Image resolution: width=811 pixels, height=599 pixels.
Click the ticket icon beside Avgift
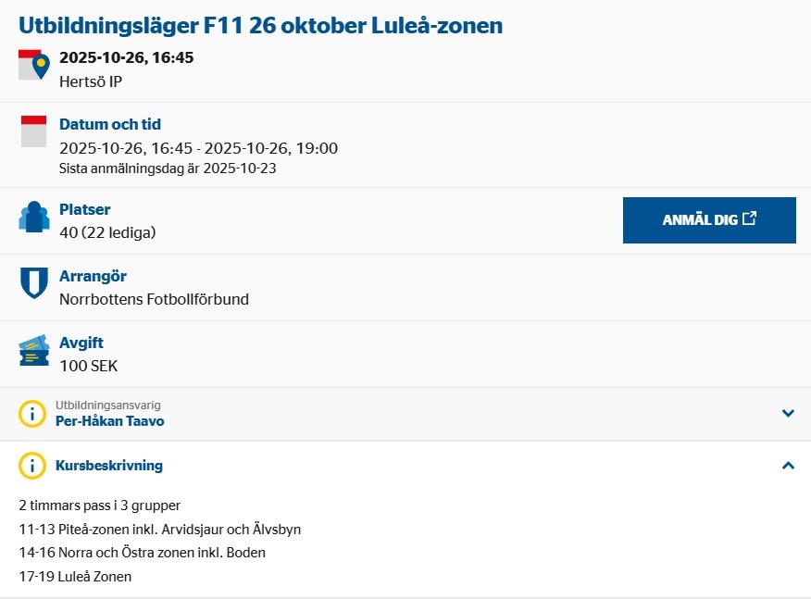(x=33, y=351)
